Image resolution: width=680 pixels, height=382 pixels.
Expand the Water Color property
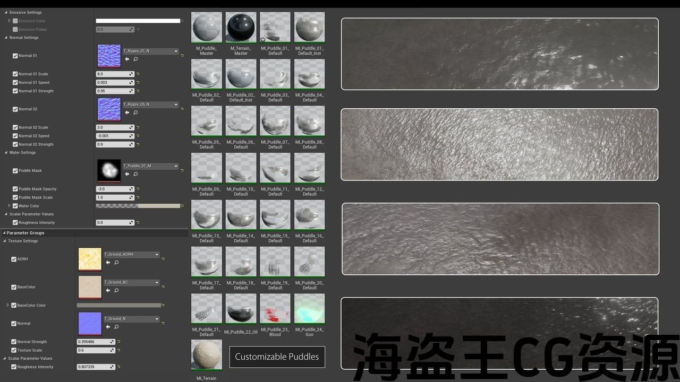9,206
